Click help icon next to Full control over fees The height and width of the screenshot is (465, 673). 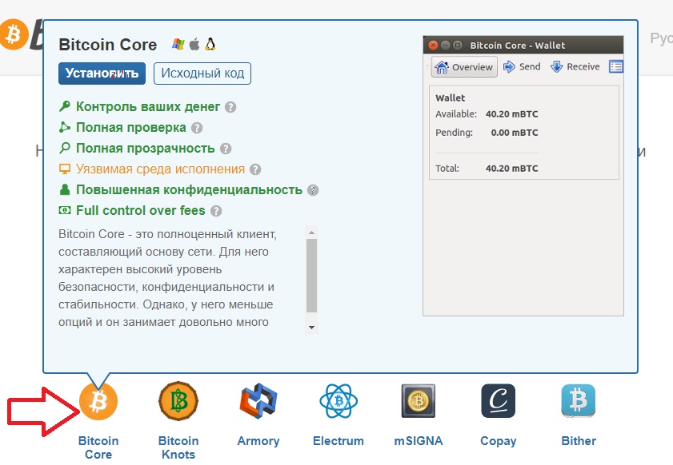click(216, 211)
